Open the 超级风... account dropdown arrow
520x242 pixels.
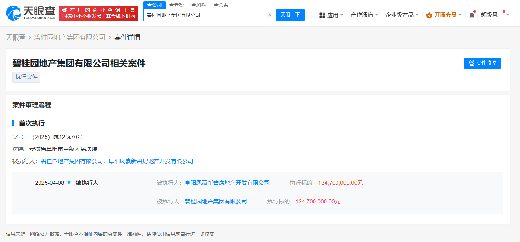[508, 15]
